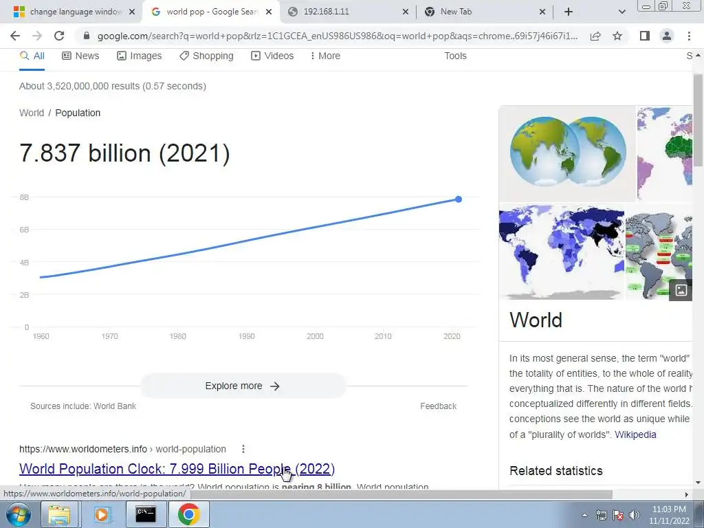Screen dimensions: 704x528
Task: Click the more images icon on thumbnails
Action: tap(681, 290)
